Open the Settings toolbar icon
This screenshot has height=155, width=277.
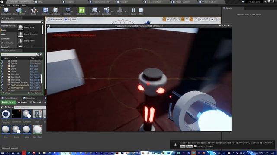click(68, 11)
